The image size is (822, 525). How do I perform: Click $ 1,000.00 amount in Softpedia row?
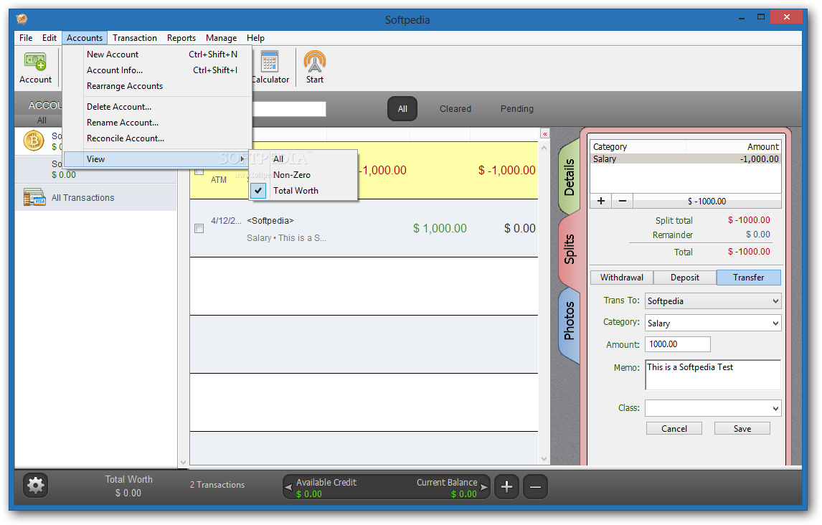point(440,229)
